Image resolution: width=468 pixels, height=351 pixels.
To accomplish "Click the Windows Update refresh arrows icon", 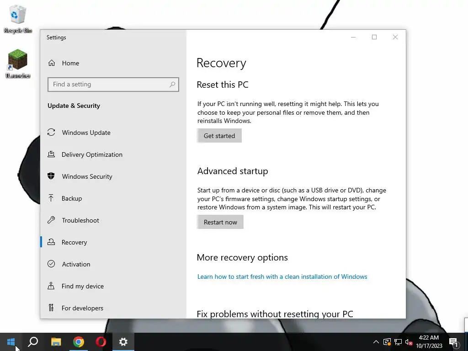I will pos(51,132).
